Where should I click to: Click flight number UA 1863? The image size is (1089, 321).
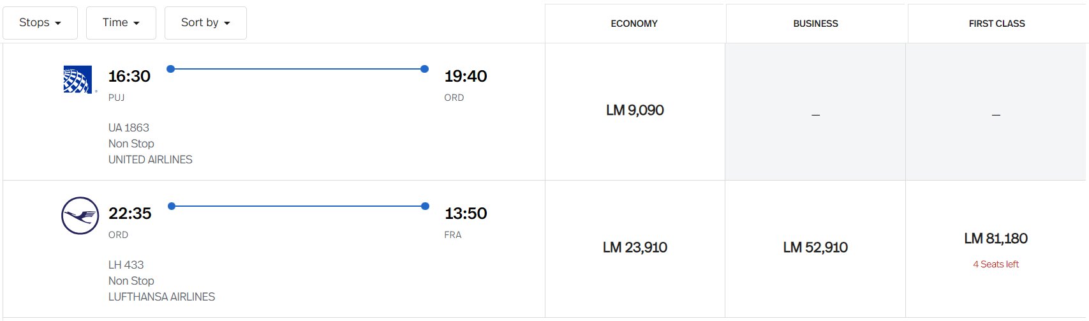pyautogui.click(x=129, y=128)
